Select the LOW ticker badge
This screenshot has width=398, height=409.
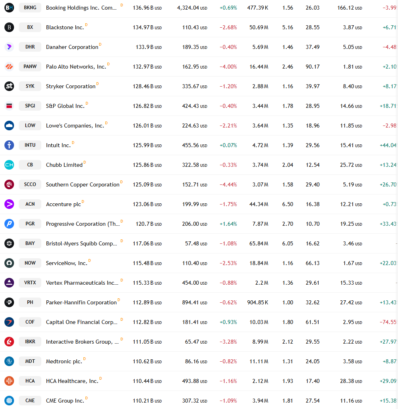coord(30,126)
